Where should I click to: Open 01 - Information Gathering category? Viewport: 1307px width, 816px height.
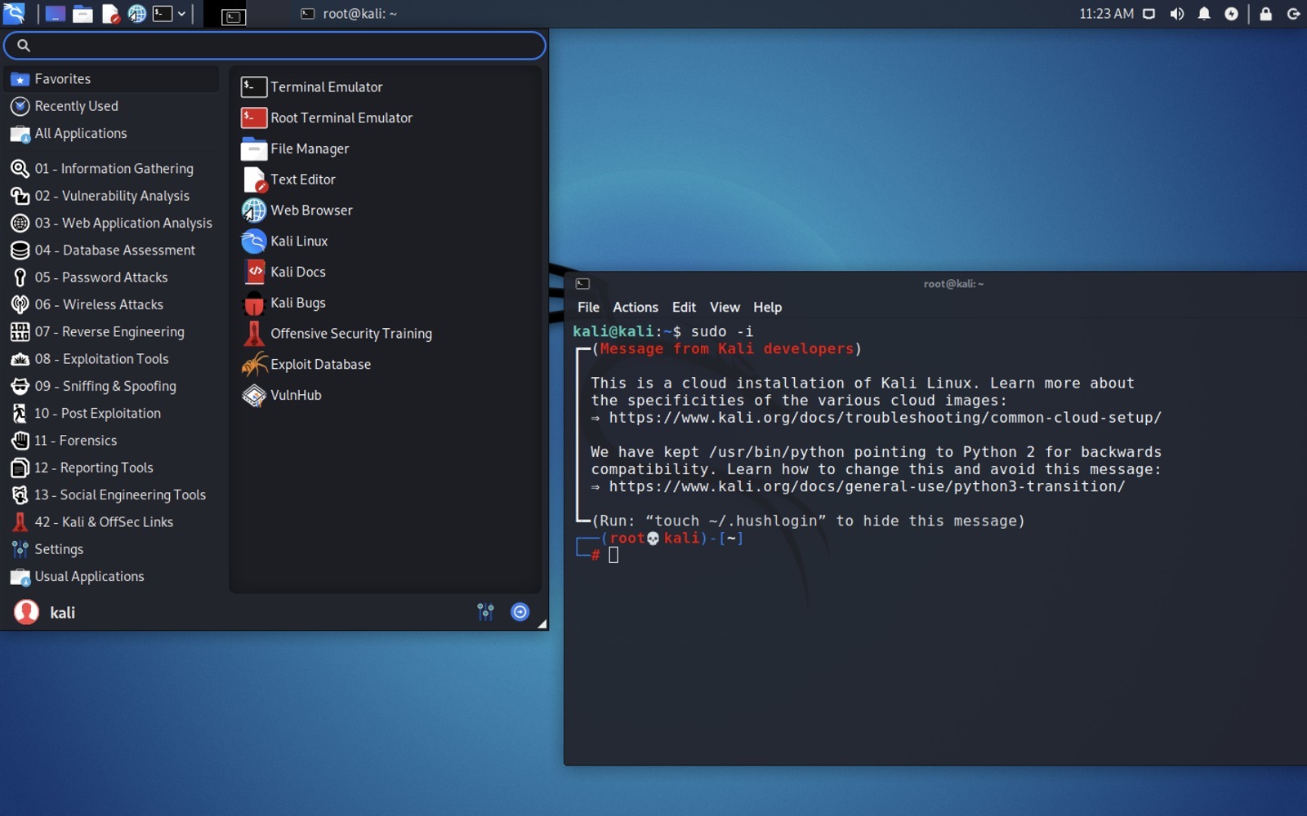111,169
